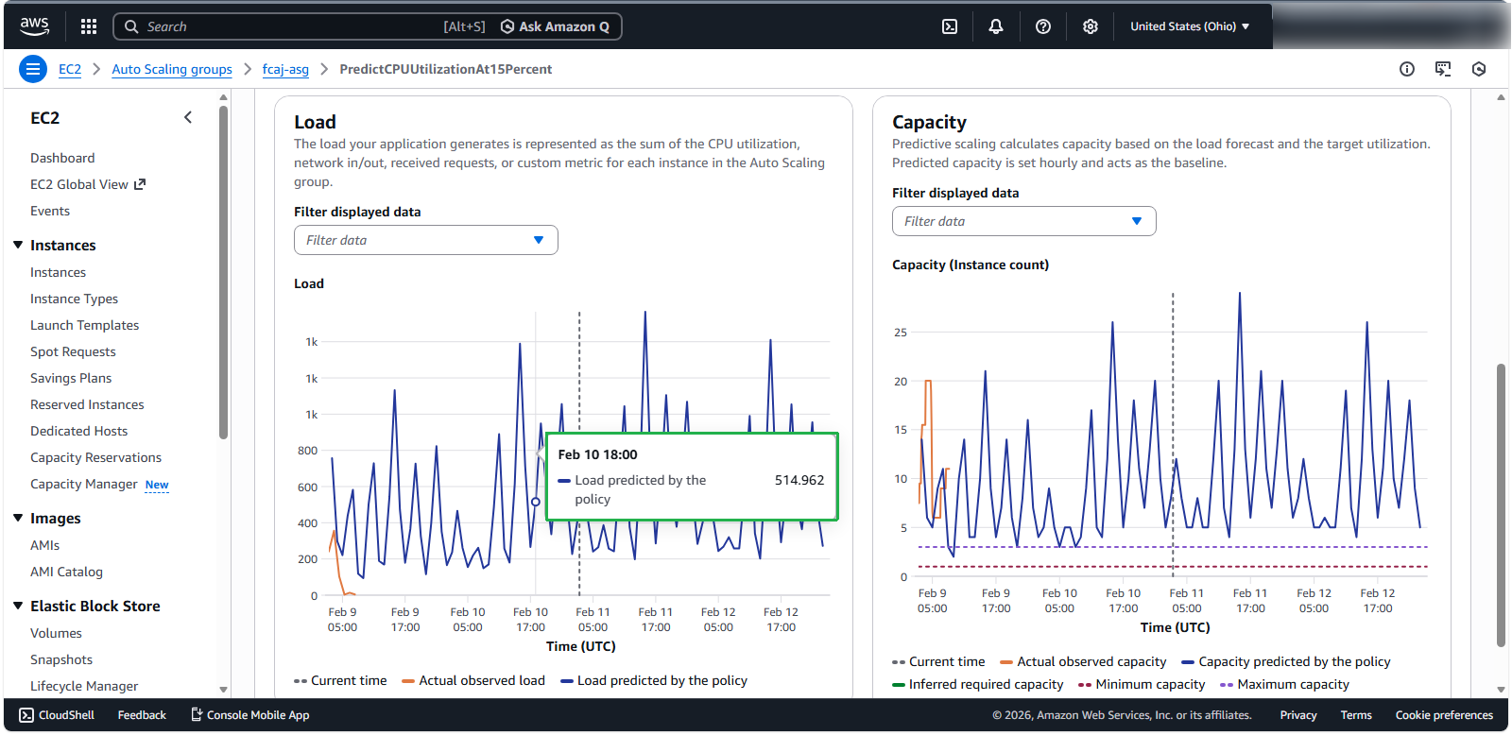Screen dimensions: 1512x735
Task: Select Instance Types in the sidebar
Action: pyautogui.click(x=74, y=299)
